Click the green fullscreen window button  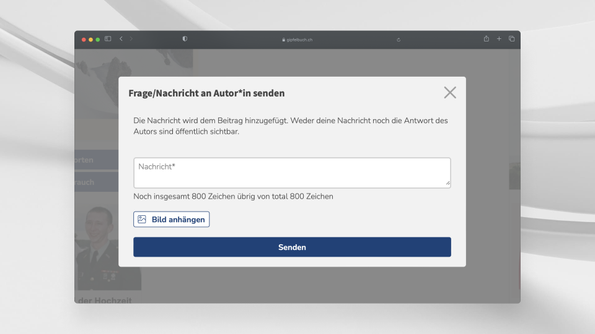click(98, 40)
